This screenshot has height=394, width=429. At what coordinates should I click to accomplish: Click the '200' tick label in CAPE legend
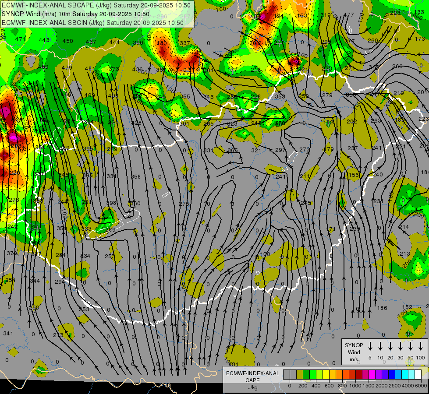tap(303, 386)
